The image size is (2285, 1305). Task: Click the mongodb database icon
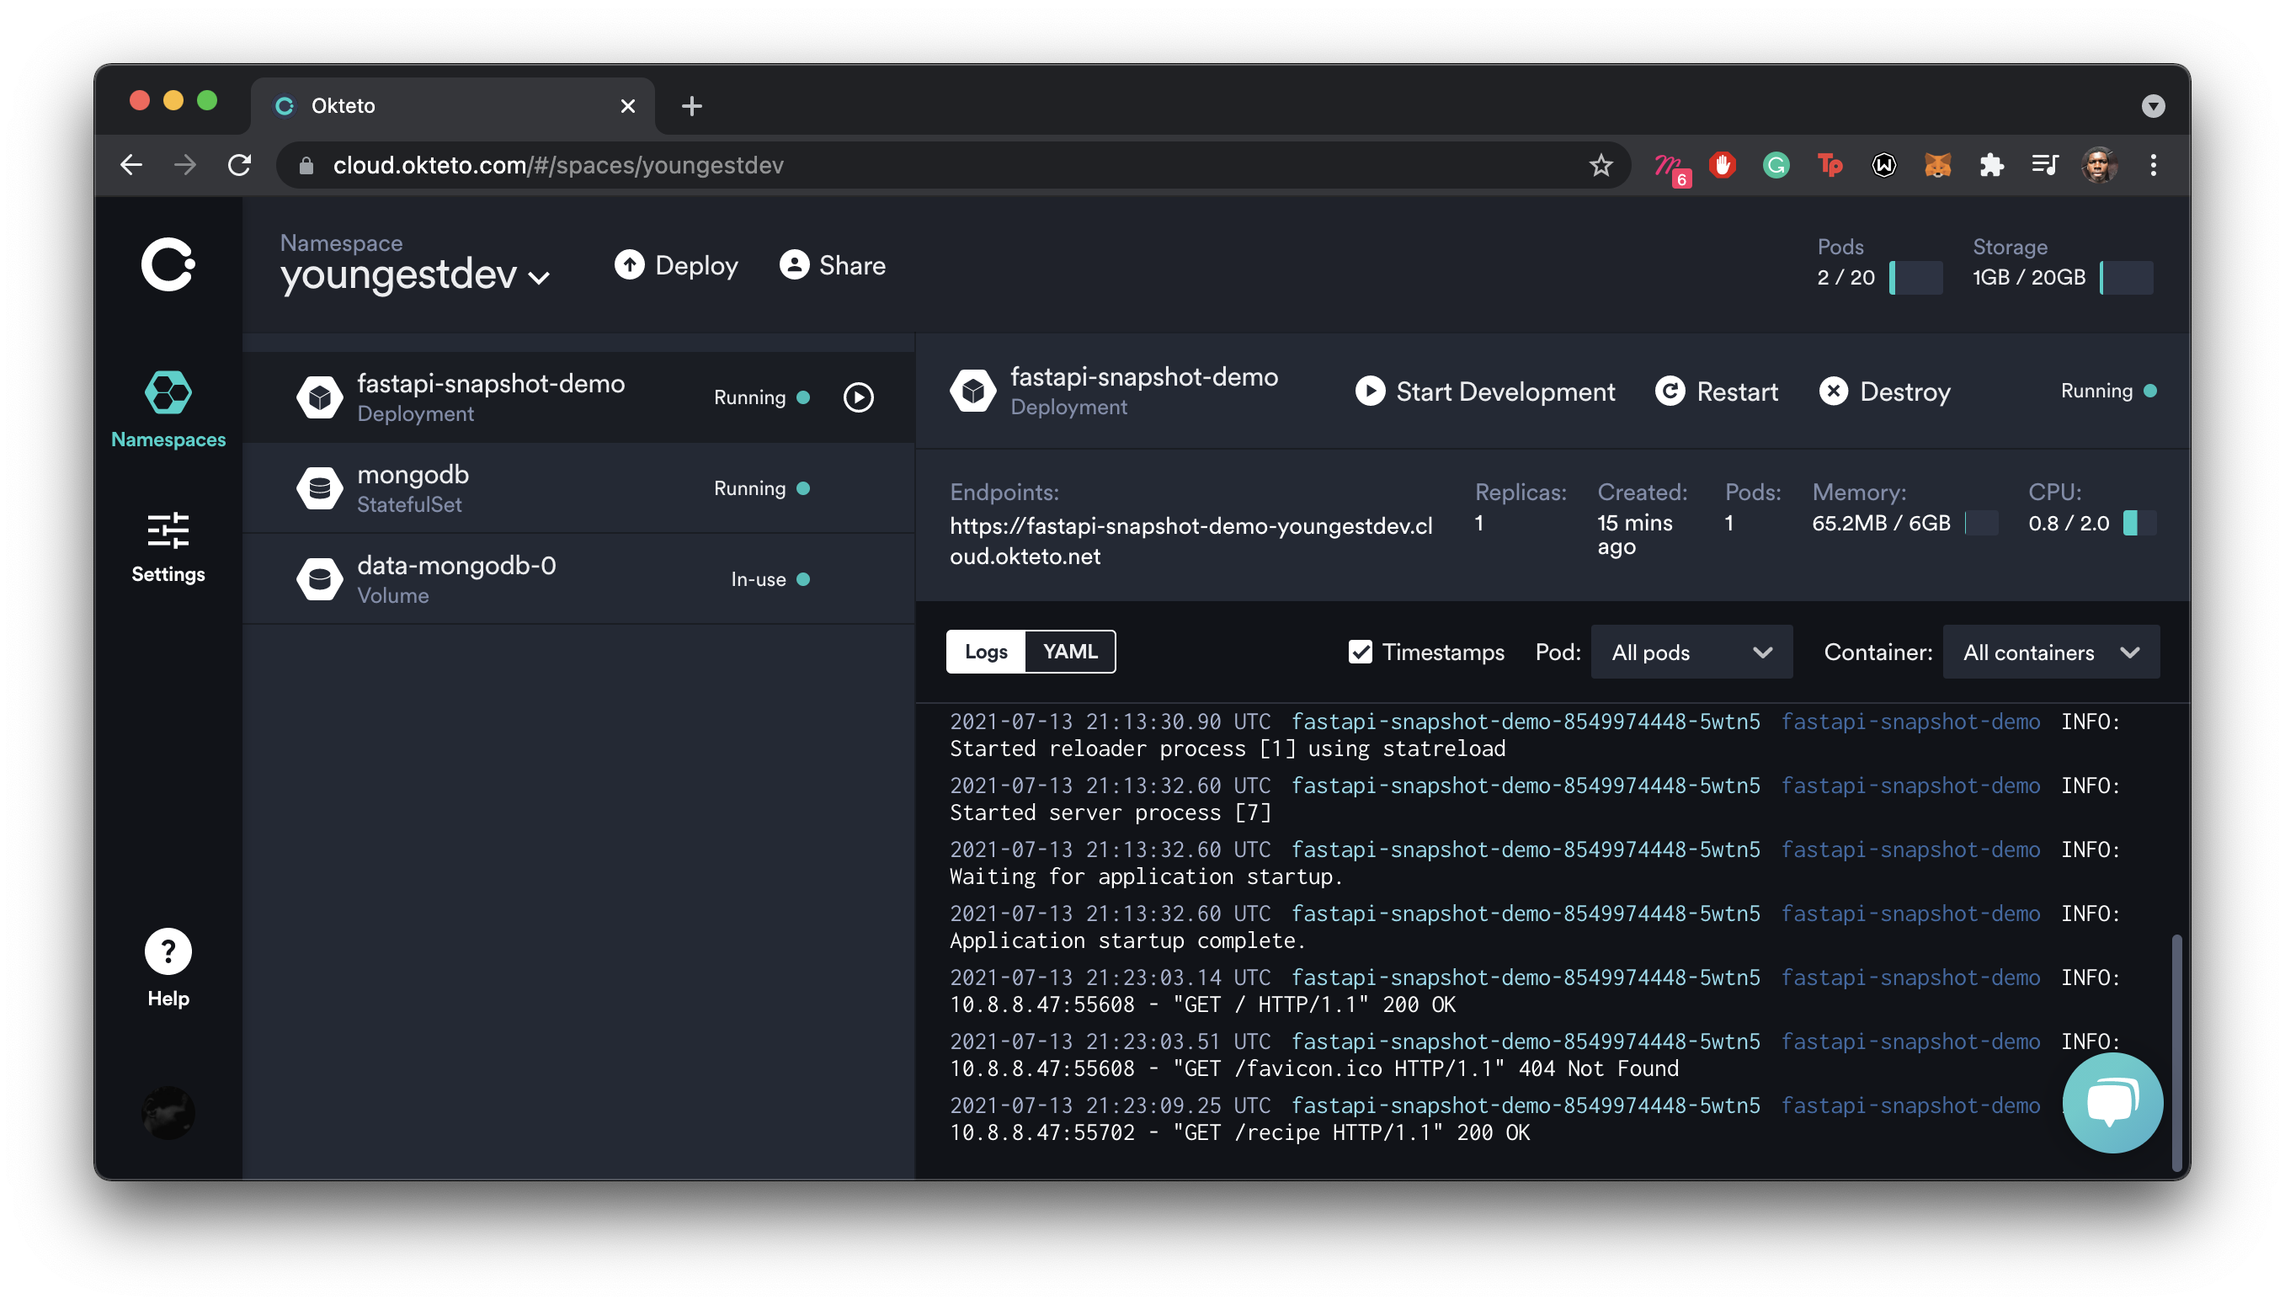(x=319, y=488)
